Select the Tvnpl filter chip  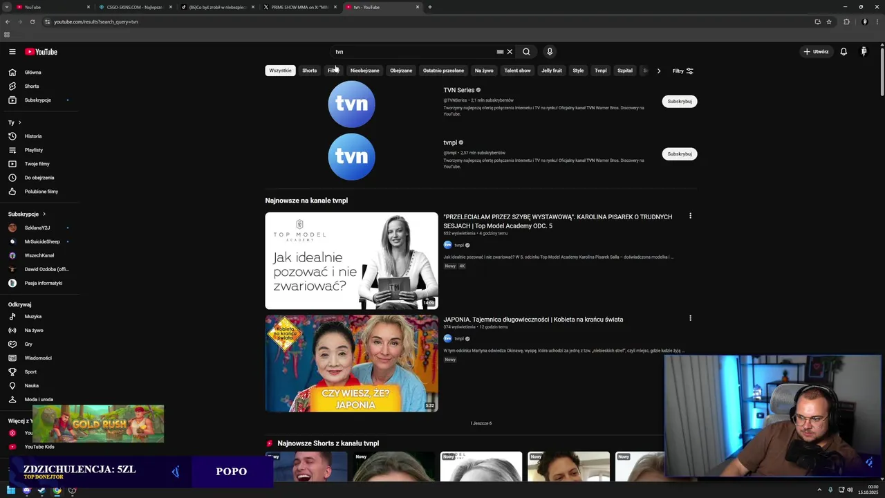(601, 71)
